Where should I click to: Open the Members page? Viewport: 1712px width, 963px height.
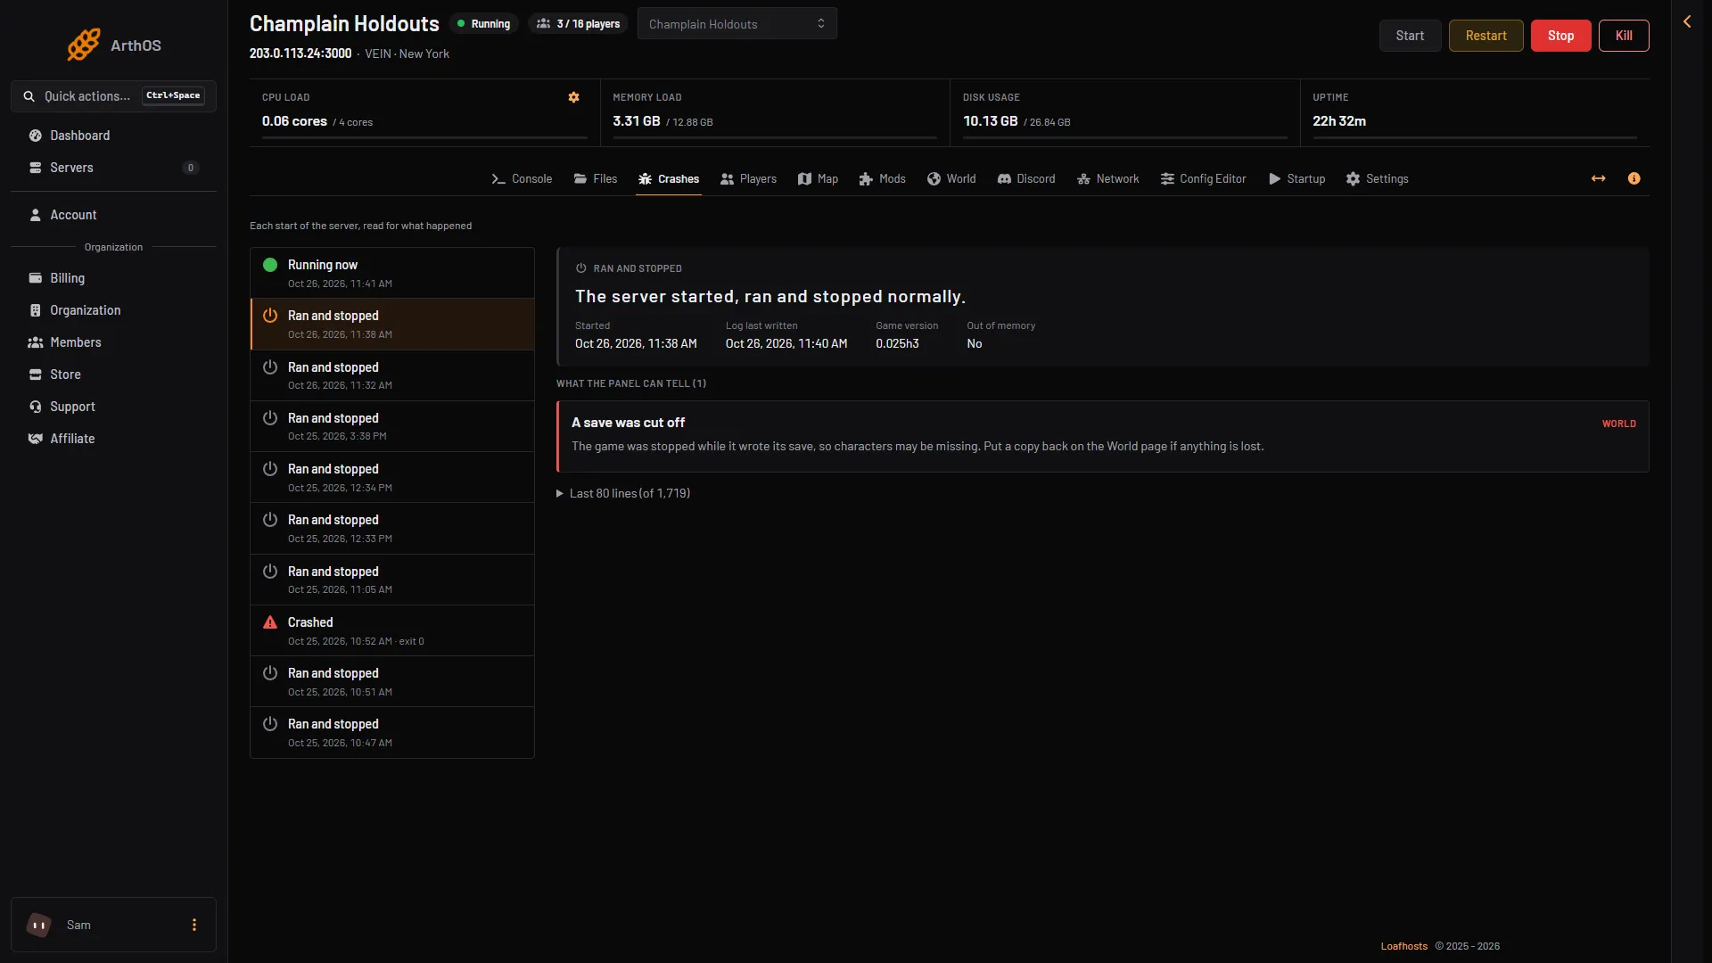(x=113, y=342)
